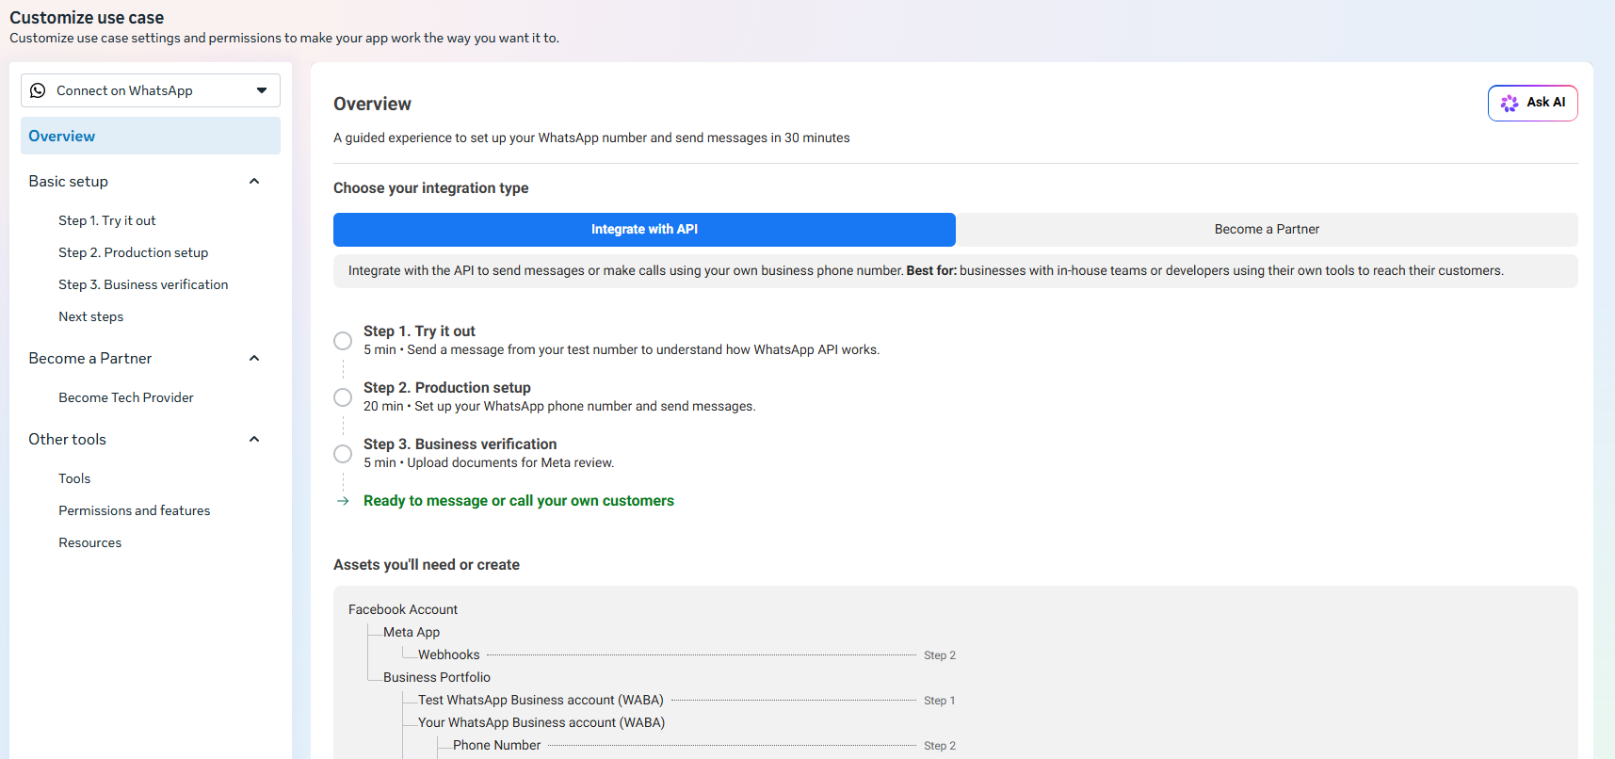Click Ready to message or call your own customers

(519, 501)
